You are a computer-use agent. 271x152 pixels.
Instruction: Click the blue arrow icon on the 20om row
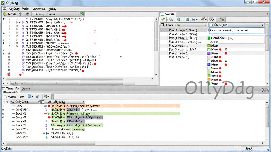pos(46,133)
